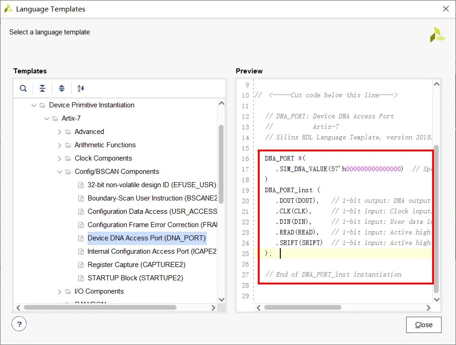Collapse Device Primitive Instantiation folder
456x345 pixels.
[34, 106]
